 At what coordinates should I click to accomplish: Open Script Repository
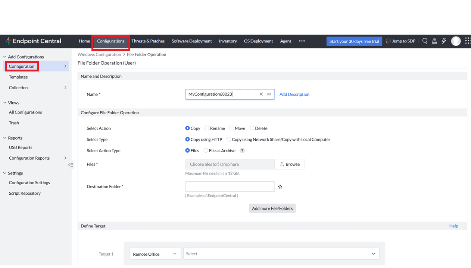tap(25, 194)
